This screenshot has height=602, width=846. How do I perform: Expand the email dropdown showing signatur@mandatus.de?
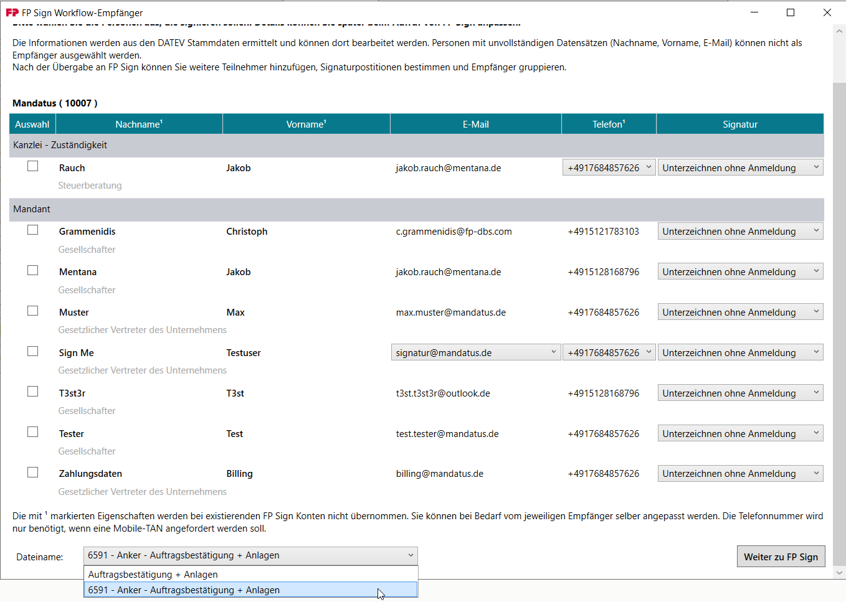point(553,352)
